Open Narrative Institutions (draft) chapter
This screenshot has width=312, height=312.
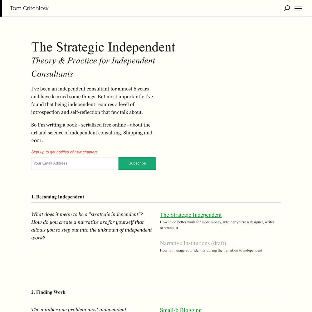193,243
